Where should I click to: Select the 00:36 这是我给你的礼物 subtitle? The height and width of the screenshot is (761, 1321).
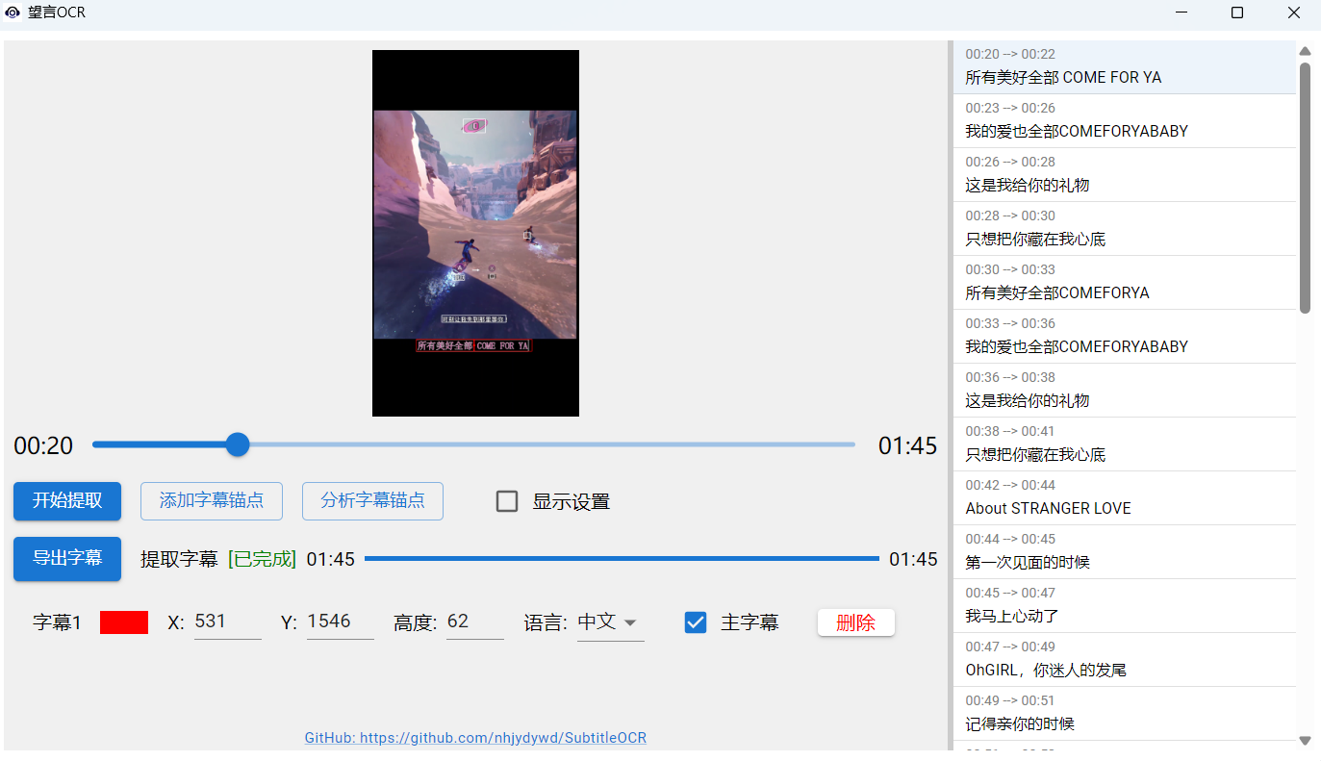click(x=1124, y=391)
